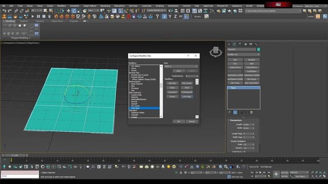Click the Edit Poly modifier button in dialog

(172, 83)
